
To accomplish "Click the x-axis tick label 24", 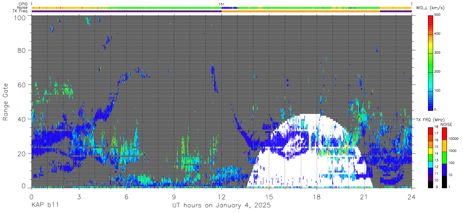I will point(412,197).
